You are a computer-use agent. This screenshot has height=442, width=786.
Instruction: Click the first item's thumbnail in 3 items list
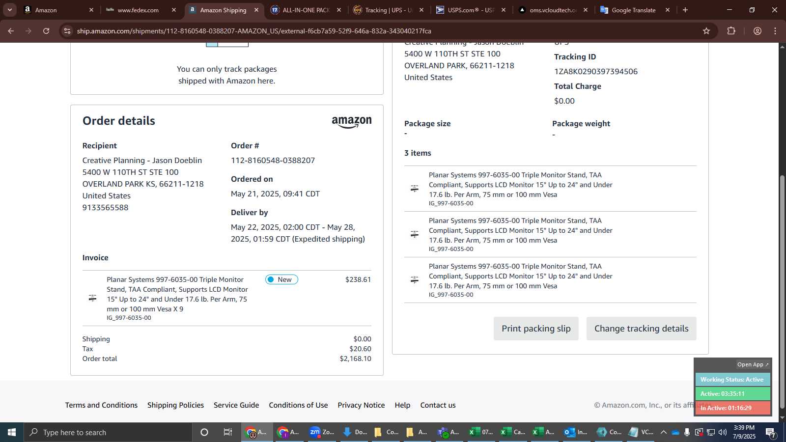415,189
